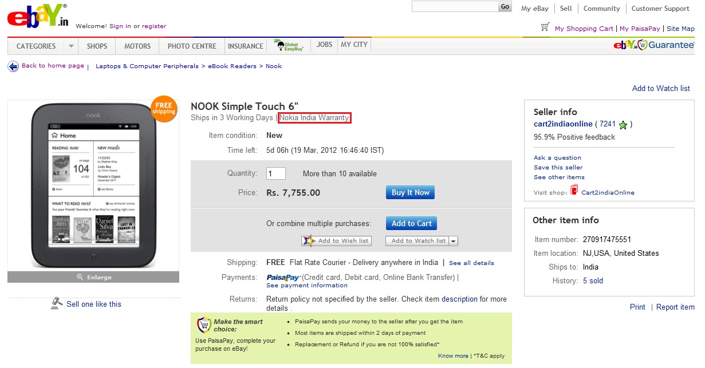Open the Insurance menu
The image size is (705, 368).
click(246, 46)
